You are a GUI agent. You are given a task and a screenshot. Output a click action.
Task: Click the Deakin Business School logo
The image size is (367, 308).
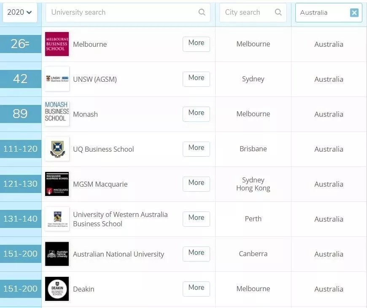(x=57, y=289)
